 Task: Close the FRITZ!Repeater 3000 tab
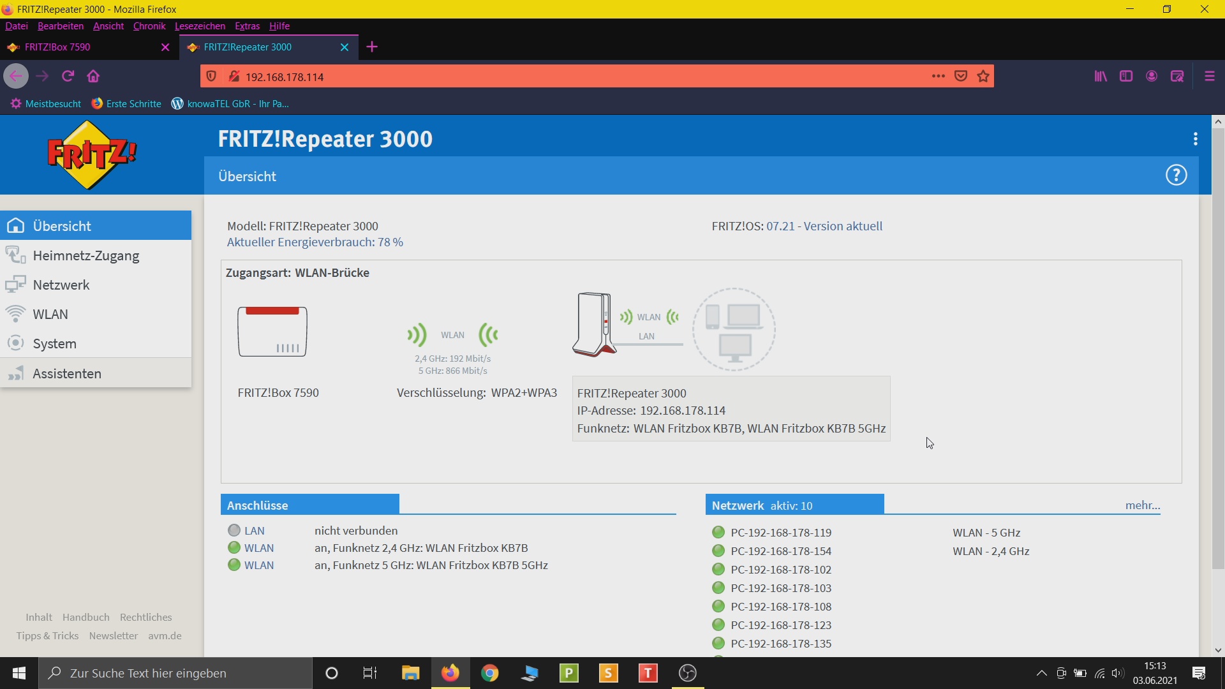(345, 47)
